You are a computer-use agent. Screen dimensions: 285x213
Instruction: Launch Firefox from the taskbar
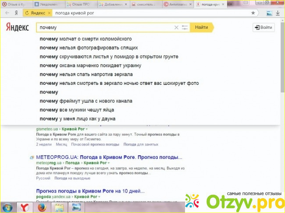coord(43,207)
